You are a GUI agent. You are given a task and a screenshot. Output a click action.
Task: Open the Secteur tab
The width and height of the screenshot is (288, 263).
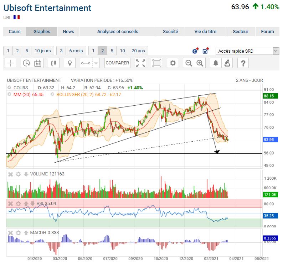(x=241, y=32)
